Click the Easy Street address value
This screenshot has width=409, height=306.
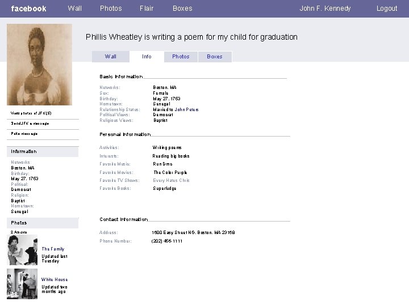[x=193, y=232]
